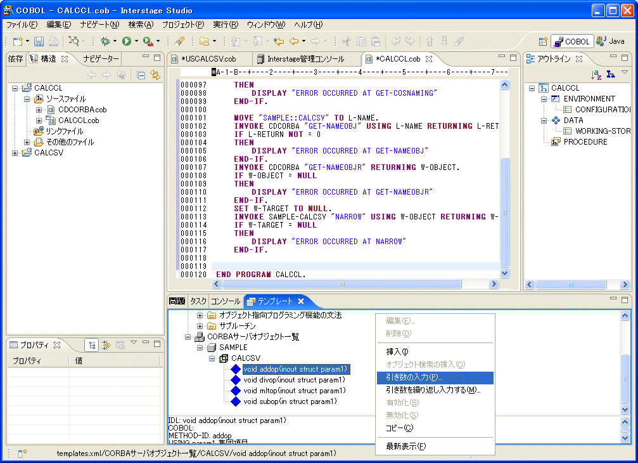Viewport: 638px width, 463px height.
Task: Click the editor vertical scrollbar thumb
Action: 504,212
